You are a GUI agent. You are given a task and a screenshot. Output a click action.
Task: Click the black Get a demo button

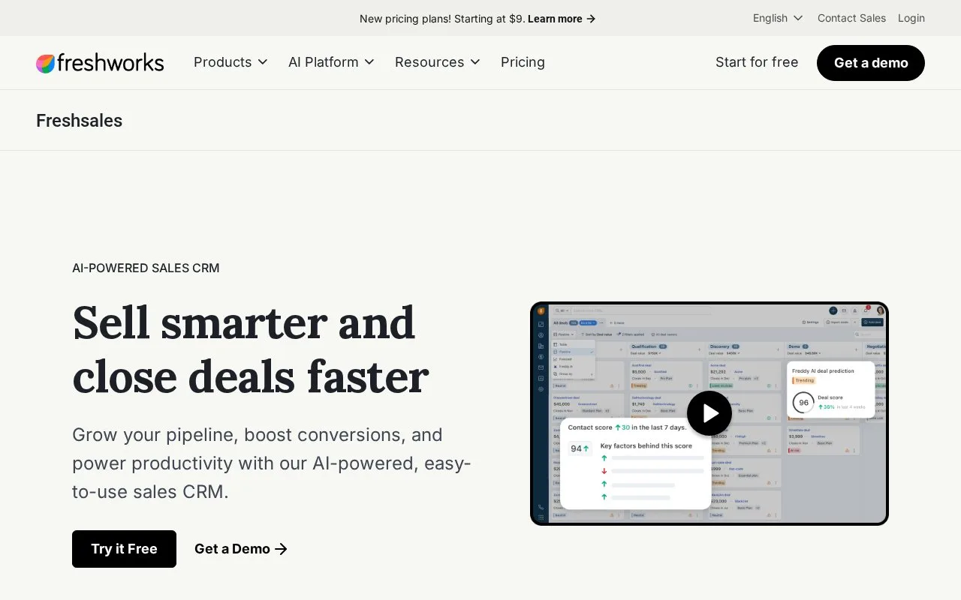click(x=871, y=63)
